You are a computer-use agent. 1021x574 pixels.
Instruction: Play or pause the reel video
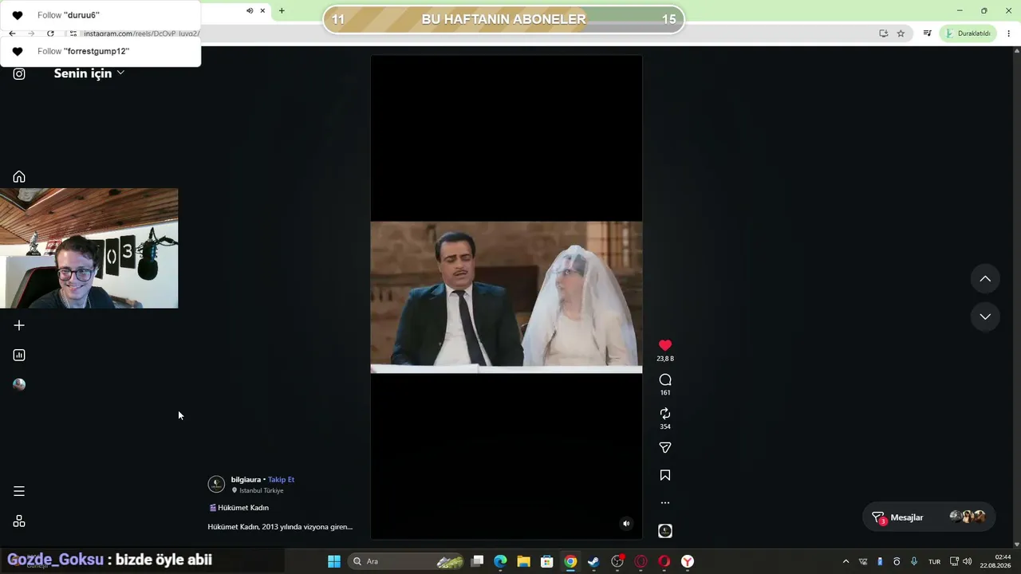[x=507, y=297]
